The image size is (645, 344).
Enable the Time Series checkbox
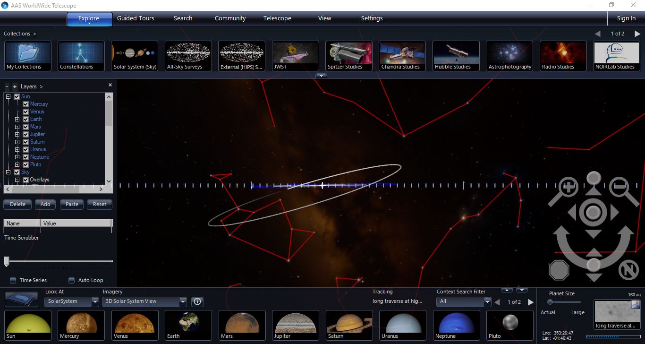click(13, 280)
